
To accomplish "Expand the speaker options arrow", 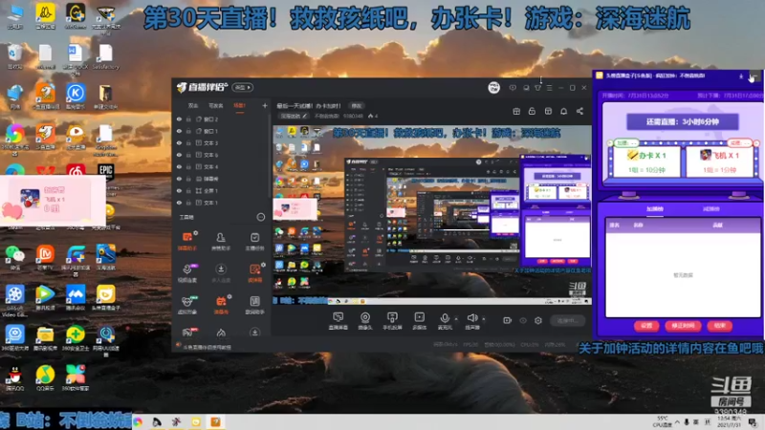I will 484,319.
